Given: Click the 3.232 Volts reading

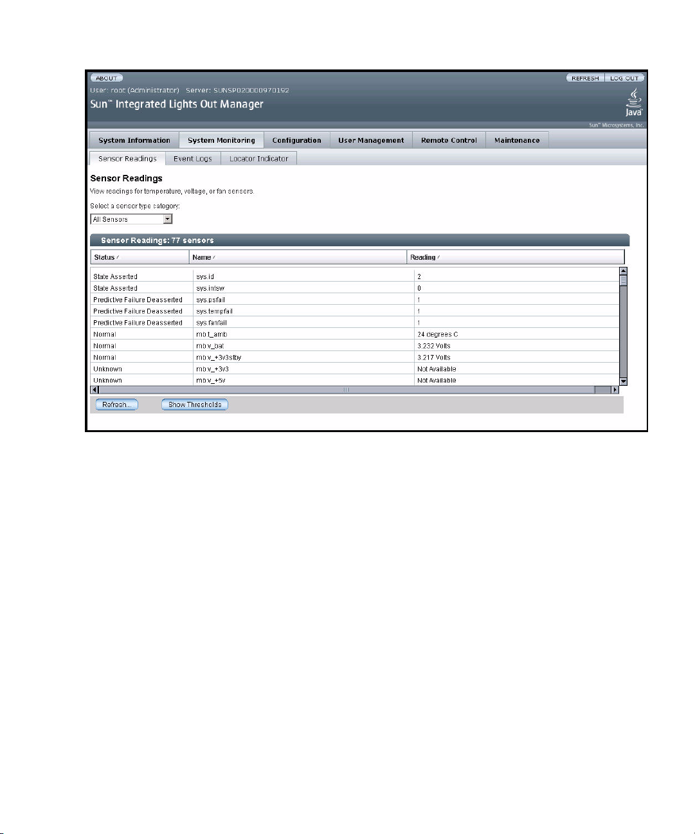Looking at the screenshot, I should click(x=434, y=346).
